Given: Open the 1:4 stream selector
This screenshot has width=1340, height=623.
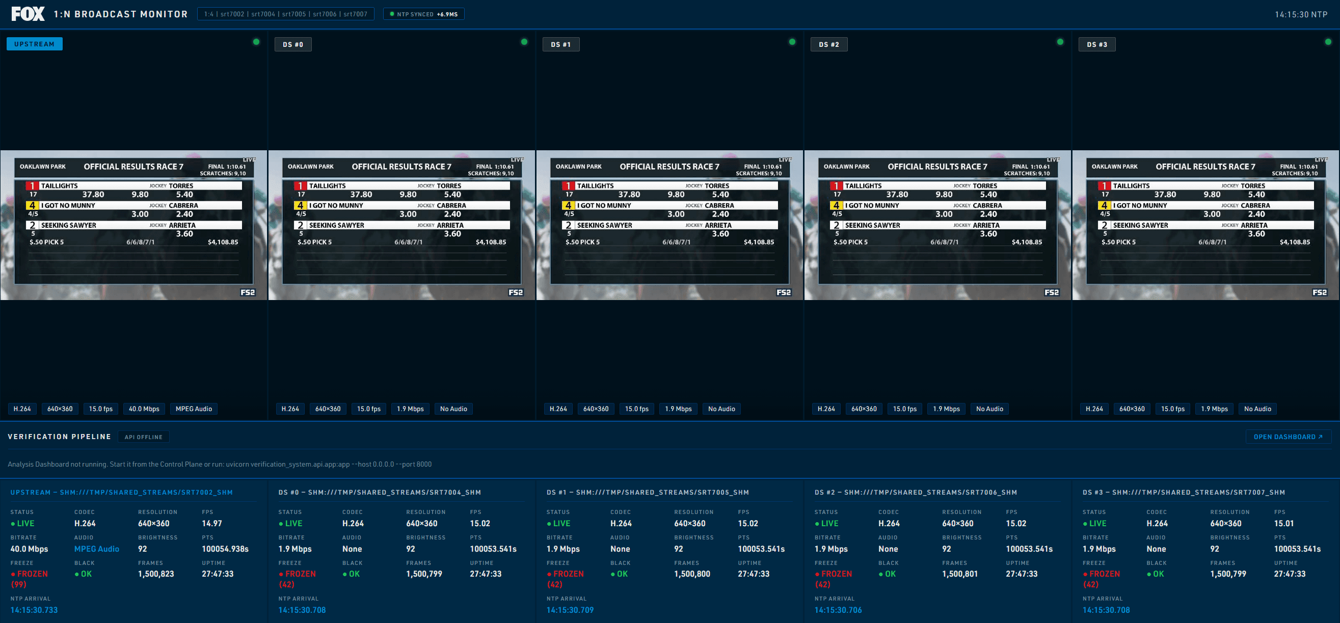Looking at the screenshot, I should pos(209,14).
